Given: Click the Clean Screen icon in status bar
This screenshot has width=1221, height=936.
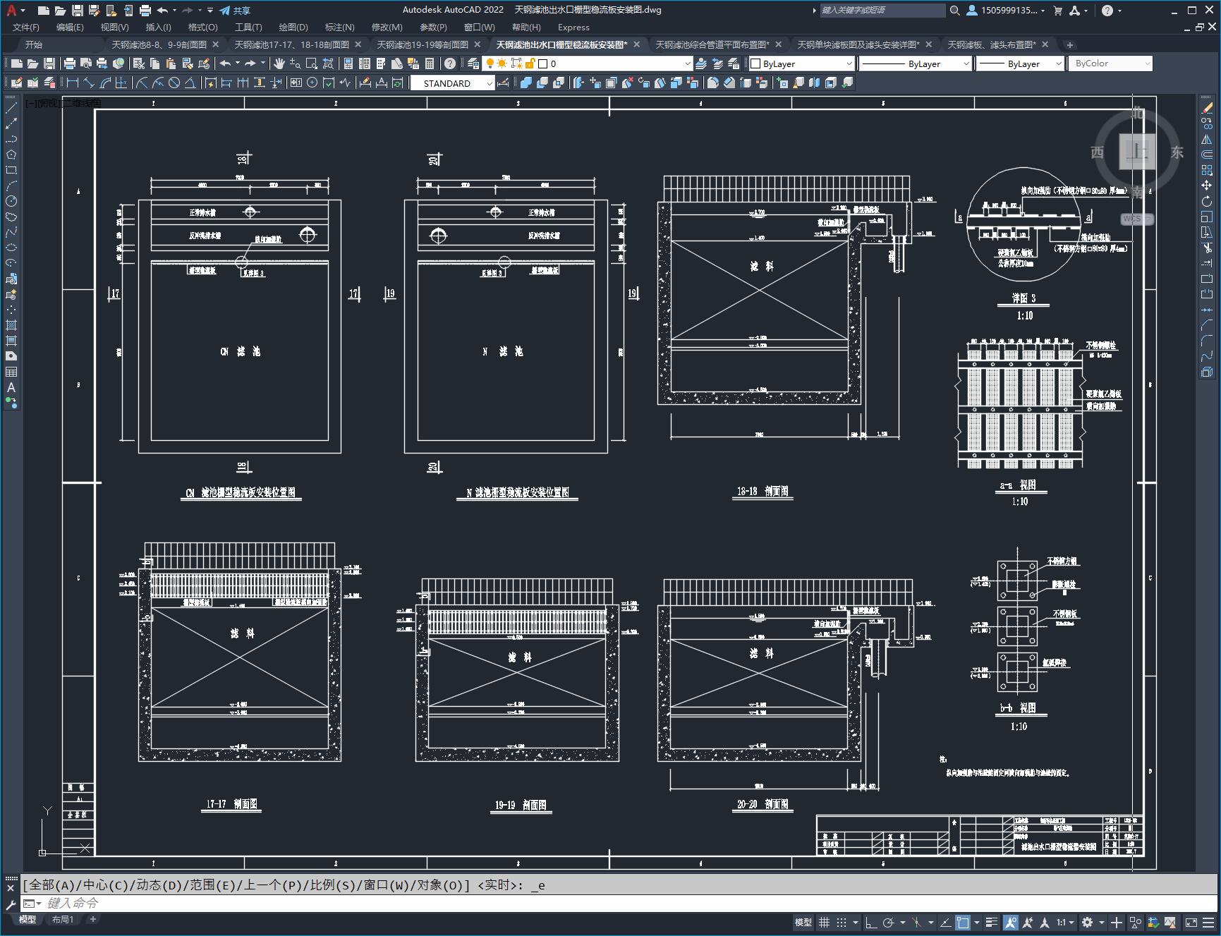Looking at the screenshot, I should [x=1191, y=922].
